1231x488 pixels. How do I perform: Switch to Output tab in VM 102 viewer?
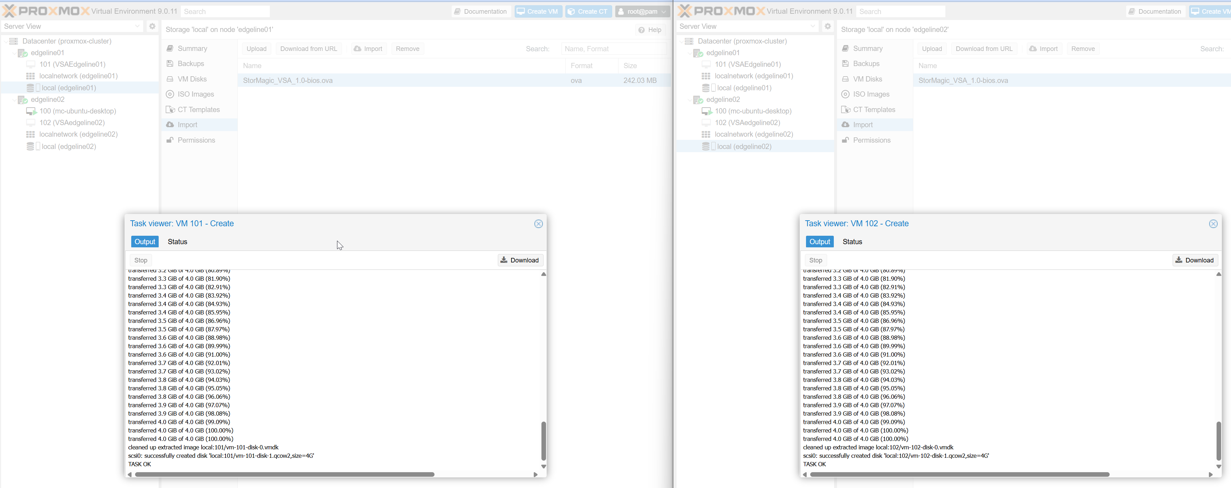[x=819, y=242]
